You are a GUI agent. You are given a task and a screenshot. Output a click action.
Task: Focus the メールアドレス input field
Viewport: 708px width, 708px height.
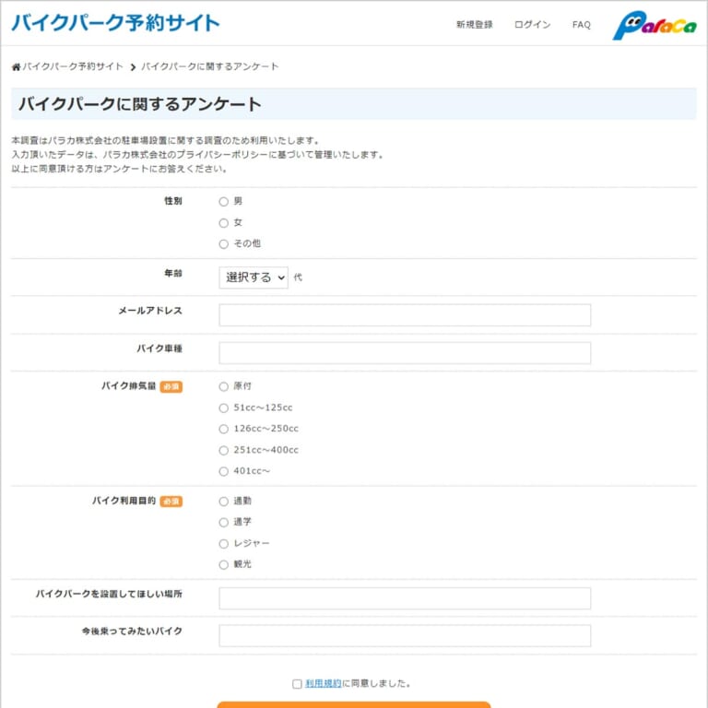pos(405,315)
